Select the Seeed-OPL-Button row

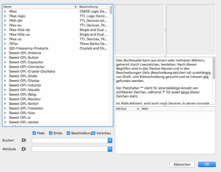point(56,57)
